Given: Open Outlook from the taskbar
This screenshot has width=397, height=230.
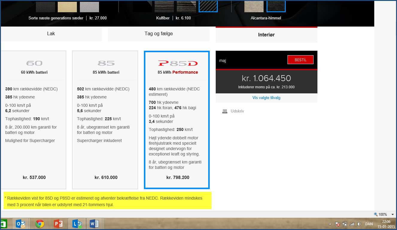Looking at the screenshot, I should 21,224.
